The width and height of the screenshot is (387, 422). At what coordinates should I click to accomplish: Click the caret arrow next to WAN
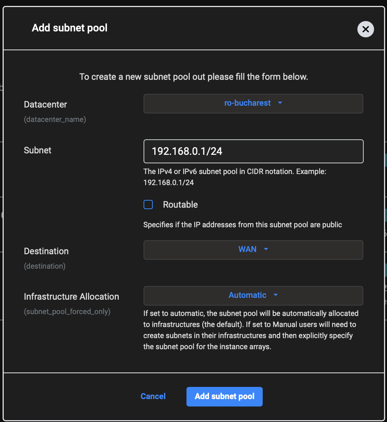pos(266,249)
